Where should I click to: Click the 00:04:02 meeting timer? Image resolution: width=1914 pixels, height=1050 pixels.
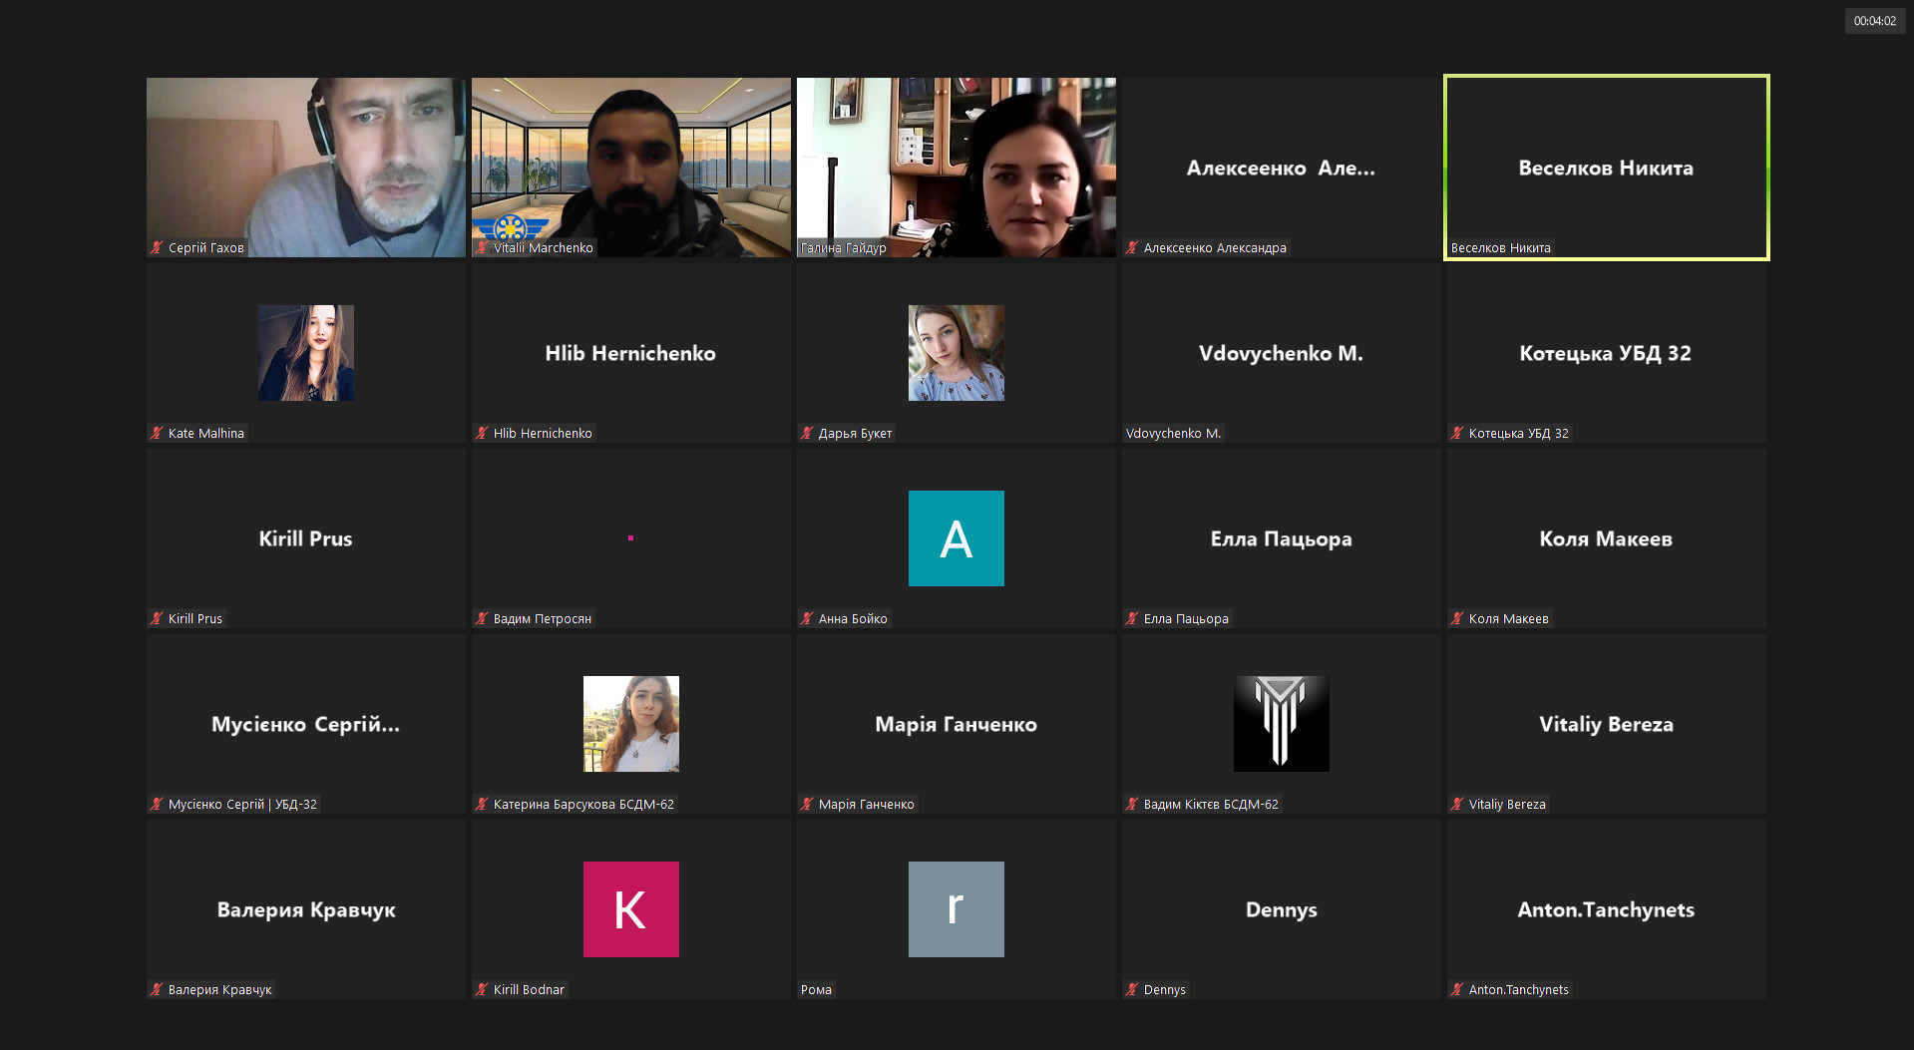coord(1875,21)
